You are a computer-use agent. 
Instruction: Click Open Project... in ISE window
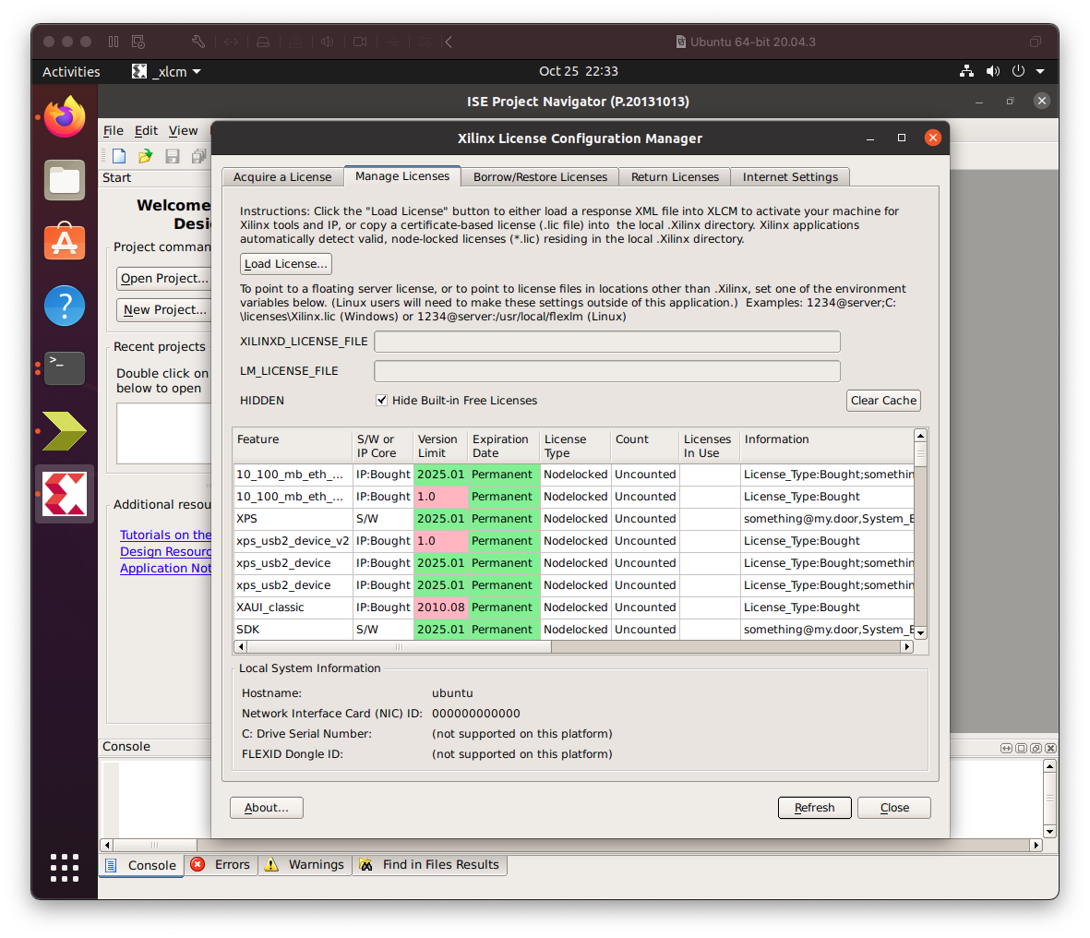point(164,278)
